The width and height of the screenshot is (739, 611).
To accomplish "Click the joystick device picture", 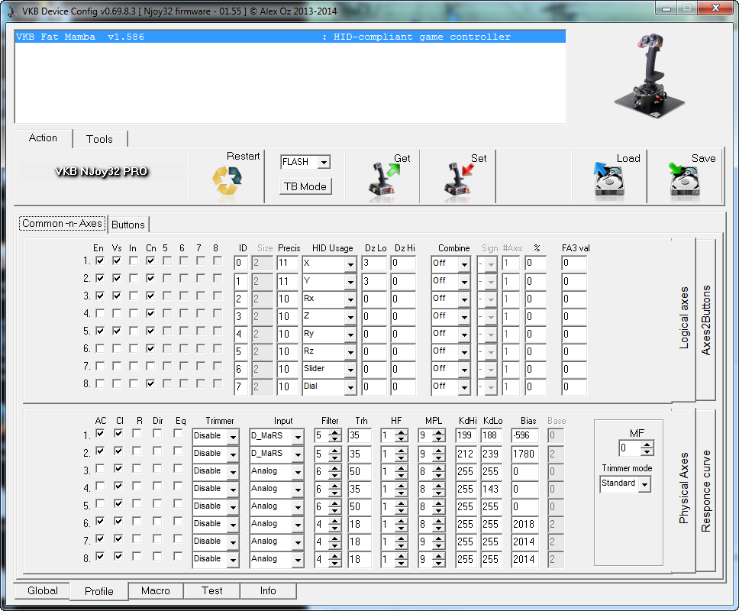I will pyautogui.click(x=649, y=76).
